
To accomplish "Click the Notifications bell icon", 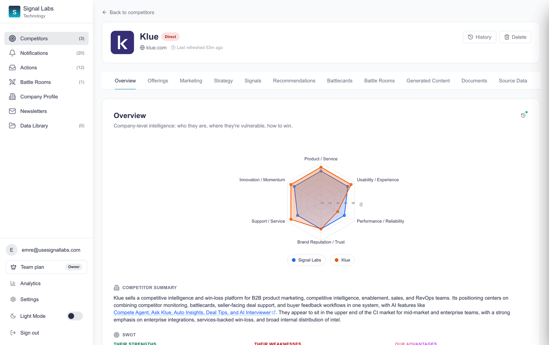I will coord(12,53).
